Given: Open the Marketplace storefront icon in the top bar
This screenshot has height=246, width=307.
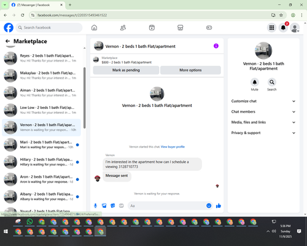Looking at the screenshot, I should coord(181,28).
